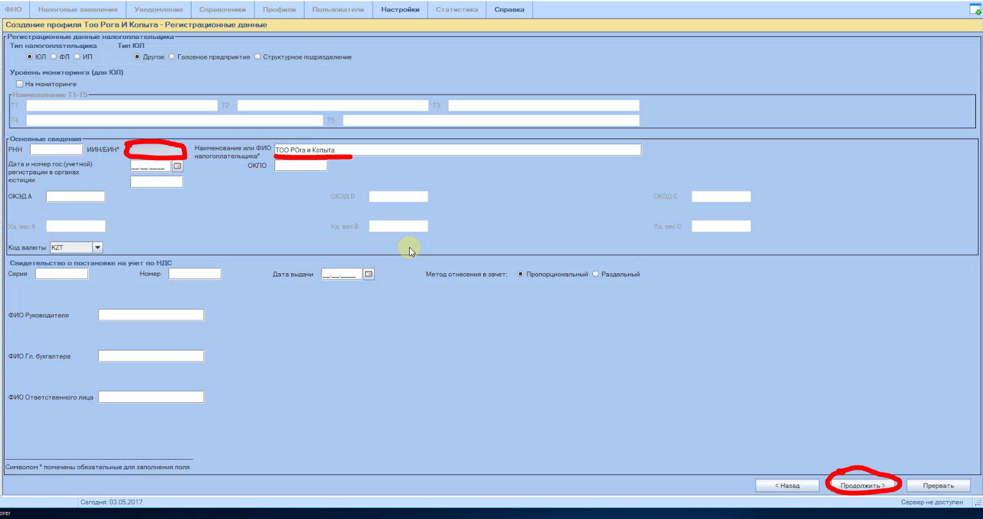Open Пользователи tab
The height and width of the screenshot is (519, 983).
tap(338, 10)
